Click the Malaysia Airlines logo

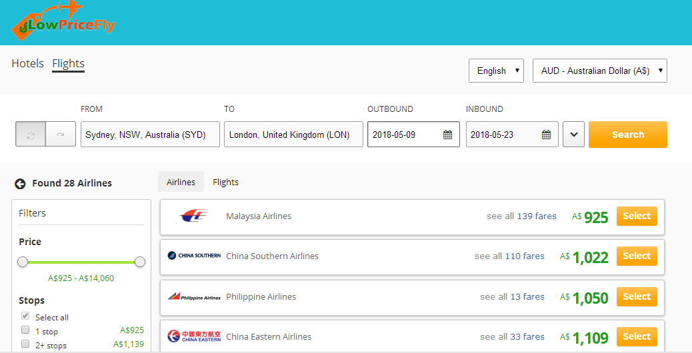click(195, 216)
